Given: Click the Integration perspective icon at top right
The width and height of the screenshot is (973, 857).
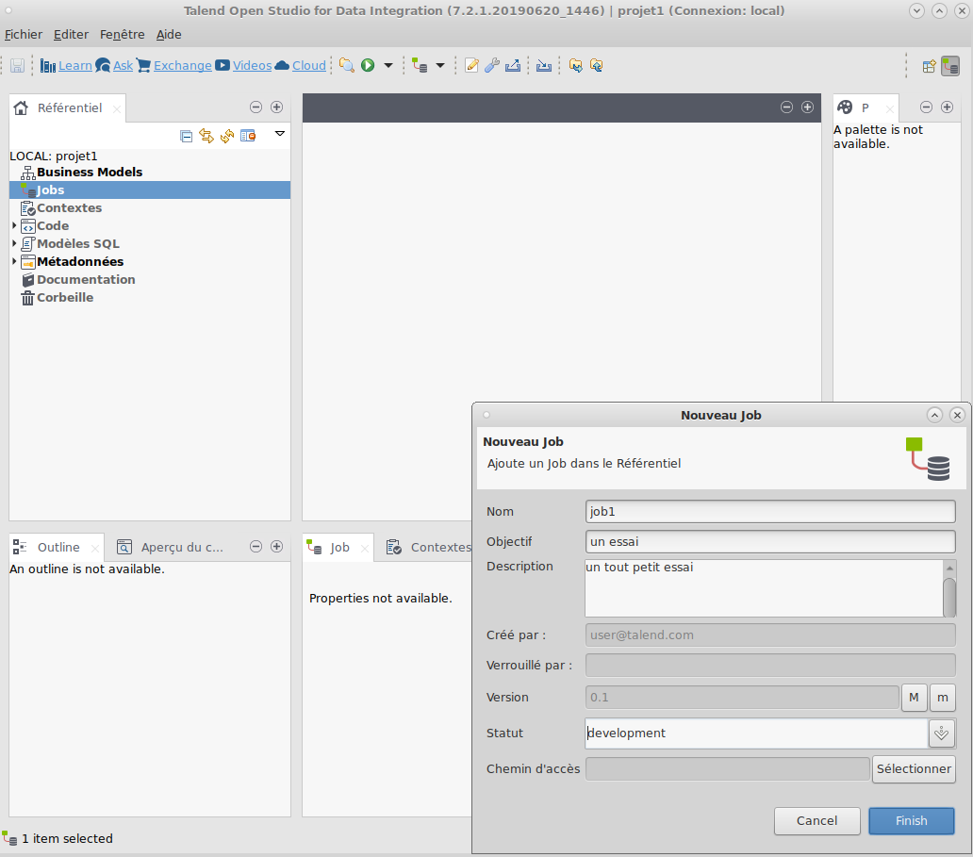Looking at the screenshot, I should (950, 66).
